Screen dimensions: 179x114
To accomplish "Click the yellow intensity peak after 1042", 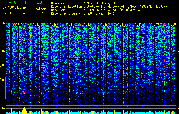I will point(42,111).
